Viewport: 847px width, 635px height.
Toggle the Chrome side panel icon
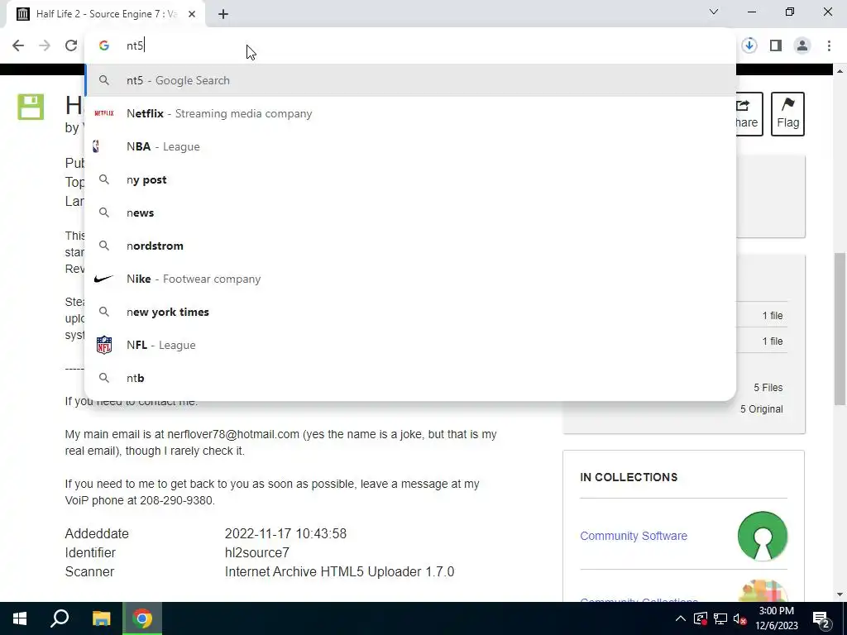[776, 45]
